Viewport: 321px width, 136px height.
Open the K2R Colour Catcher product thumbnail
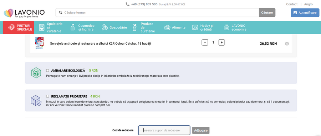tap(39, 43)
